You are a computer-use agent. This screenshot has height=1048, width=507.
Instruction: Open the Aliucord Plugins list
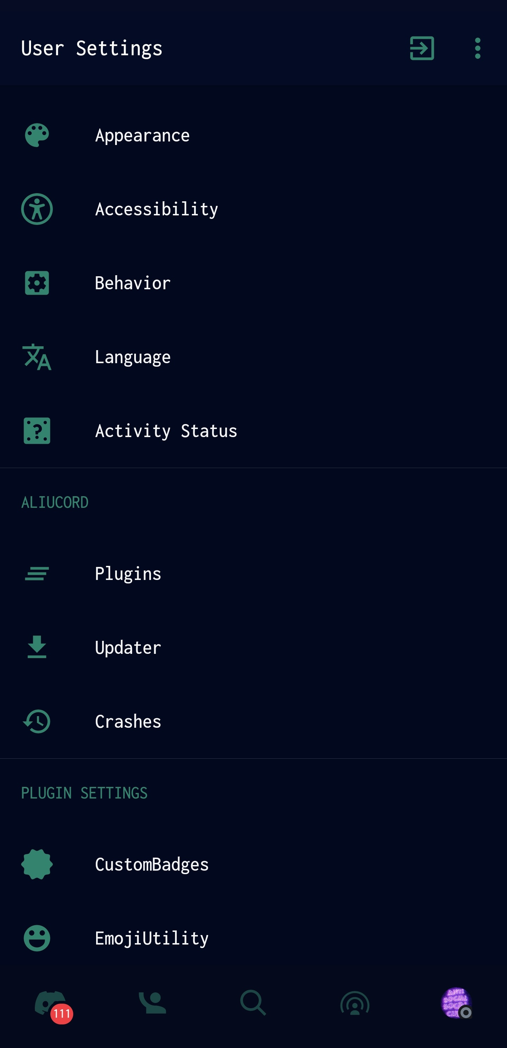pos(128,574)
